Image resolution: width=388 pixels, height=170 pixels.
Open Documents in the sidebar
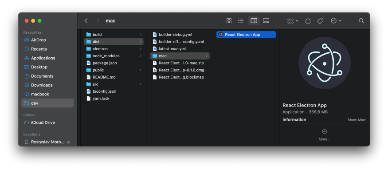[47, 76]
